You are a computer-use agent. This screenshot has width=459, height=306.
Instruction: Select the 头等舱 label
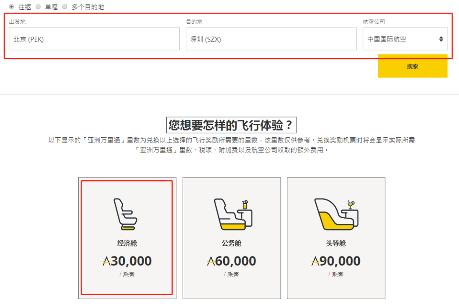click(336, 243)
